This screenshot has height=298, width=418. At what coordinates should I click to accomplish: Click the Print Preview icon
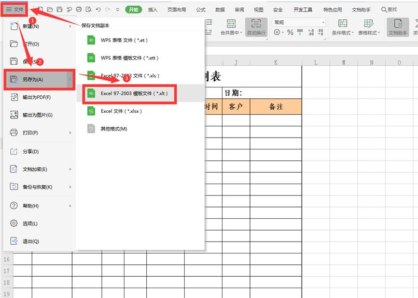tap(88, 9)
